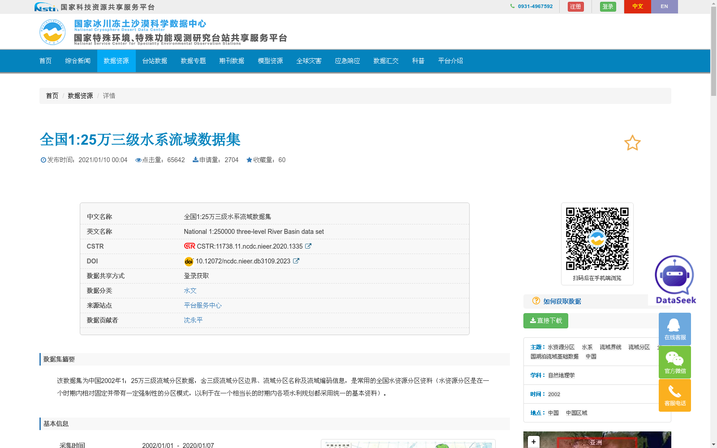
Task: Click the satellite map of 亚洲
Action: 597,440
